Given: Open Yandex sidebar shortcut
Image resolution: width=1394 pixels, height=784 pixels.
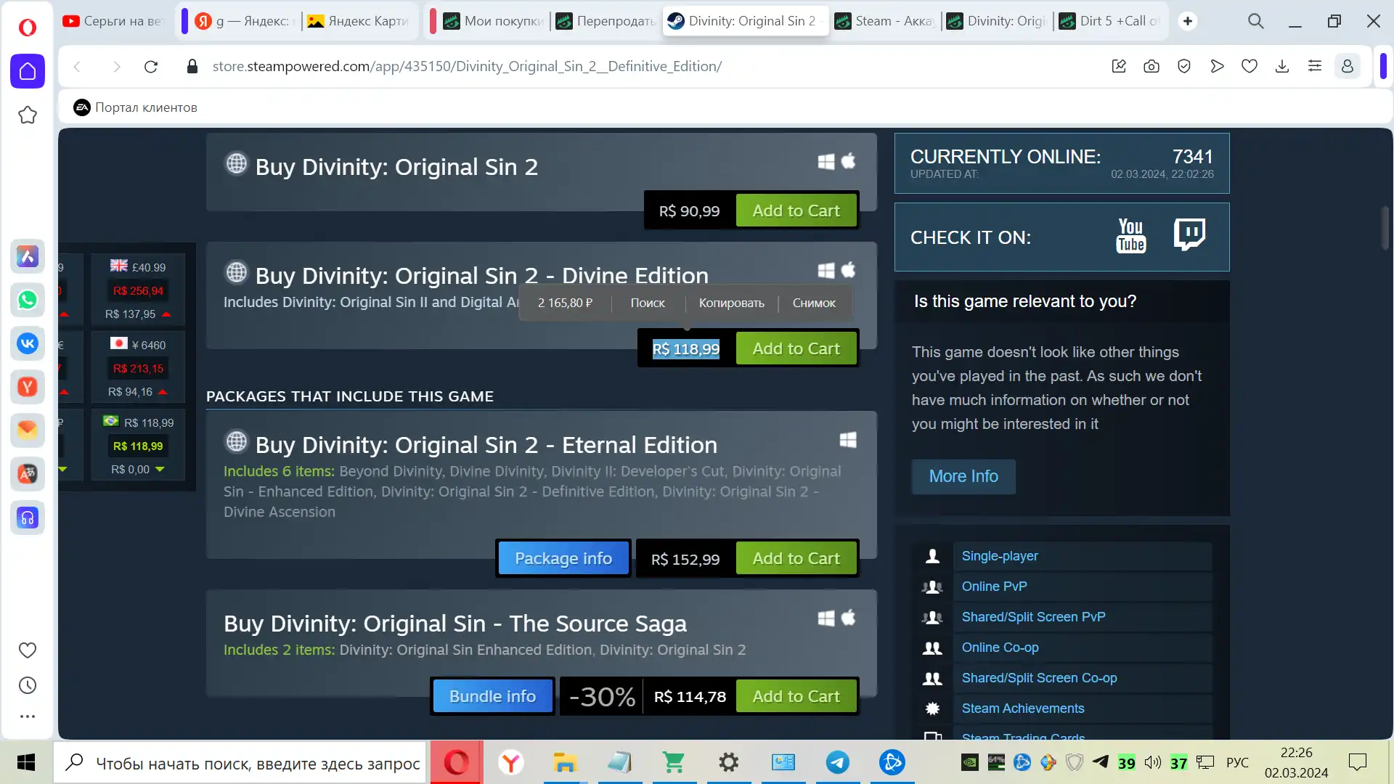Looking at the screenshot, I should pos(28,387).
